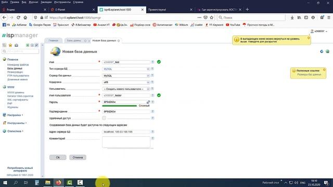Open Firefox hamburger menu
This screenshot has width=333, height=187.
pyautogui.click(x=329, y=18)
